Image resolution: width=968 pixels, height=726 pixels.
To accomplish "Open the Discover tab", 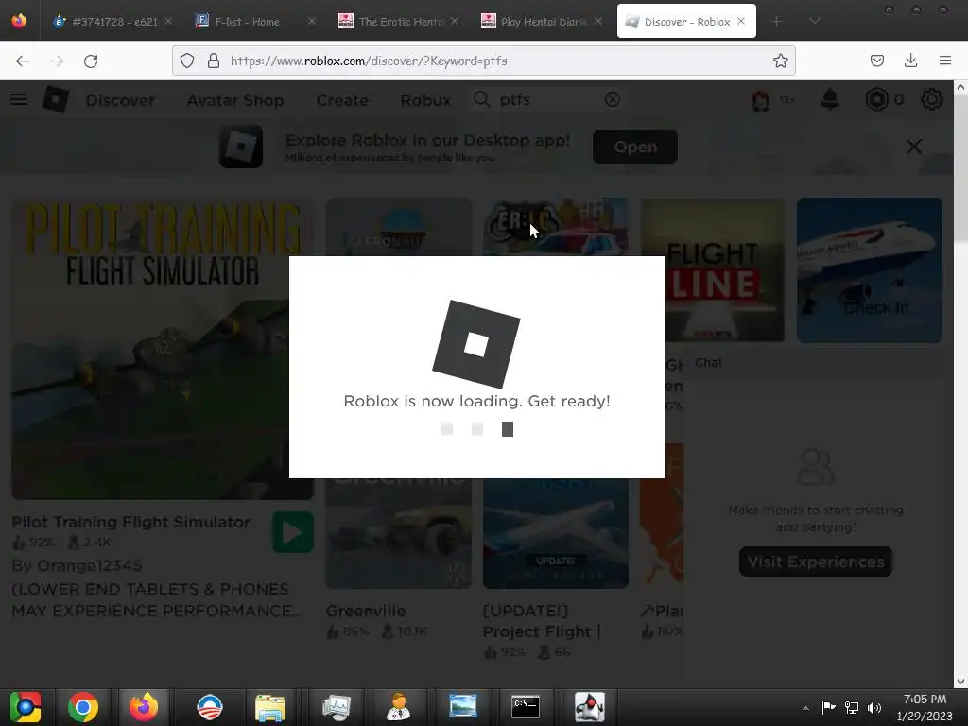I will [x=120, y=100].
